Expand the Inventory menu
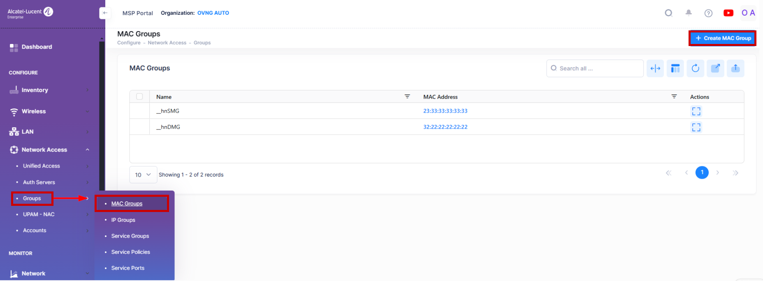 49,90
